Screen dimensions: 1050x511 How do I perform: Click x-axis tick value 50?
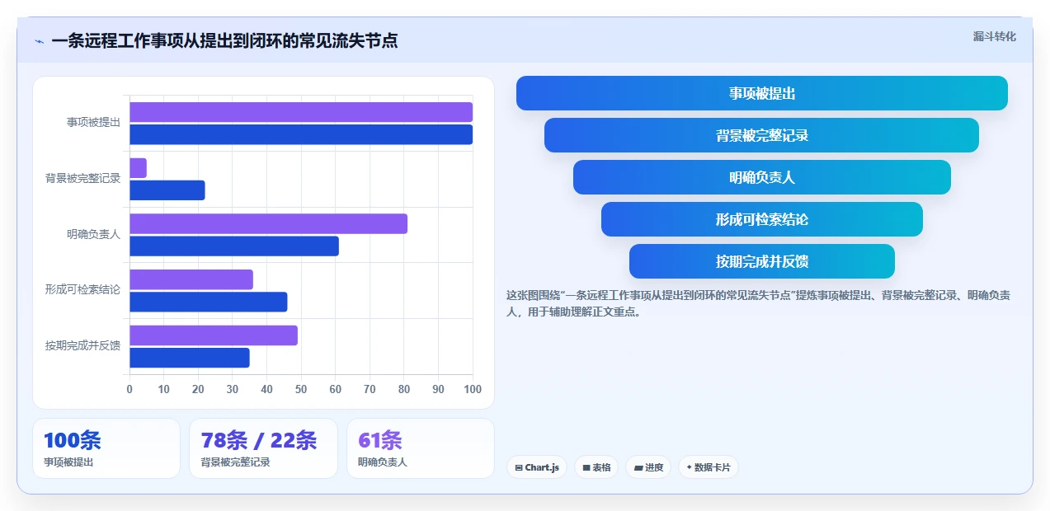(301, 389)
